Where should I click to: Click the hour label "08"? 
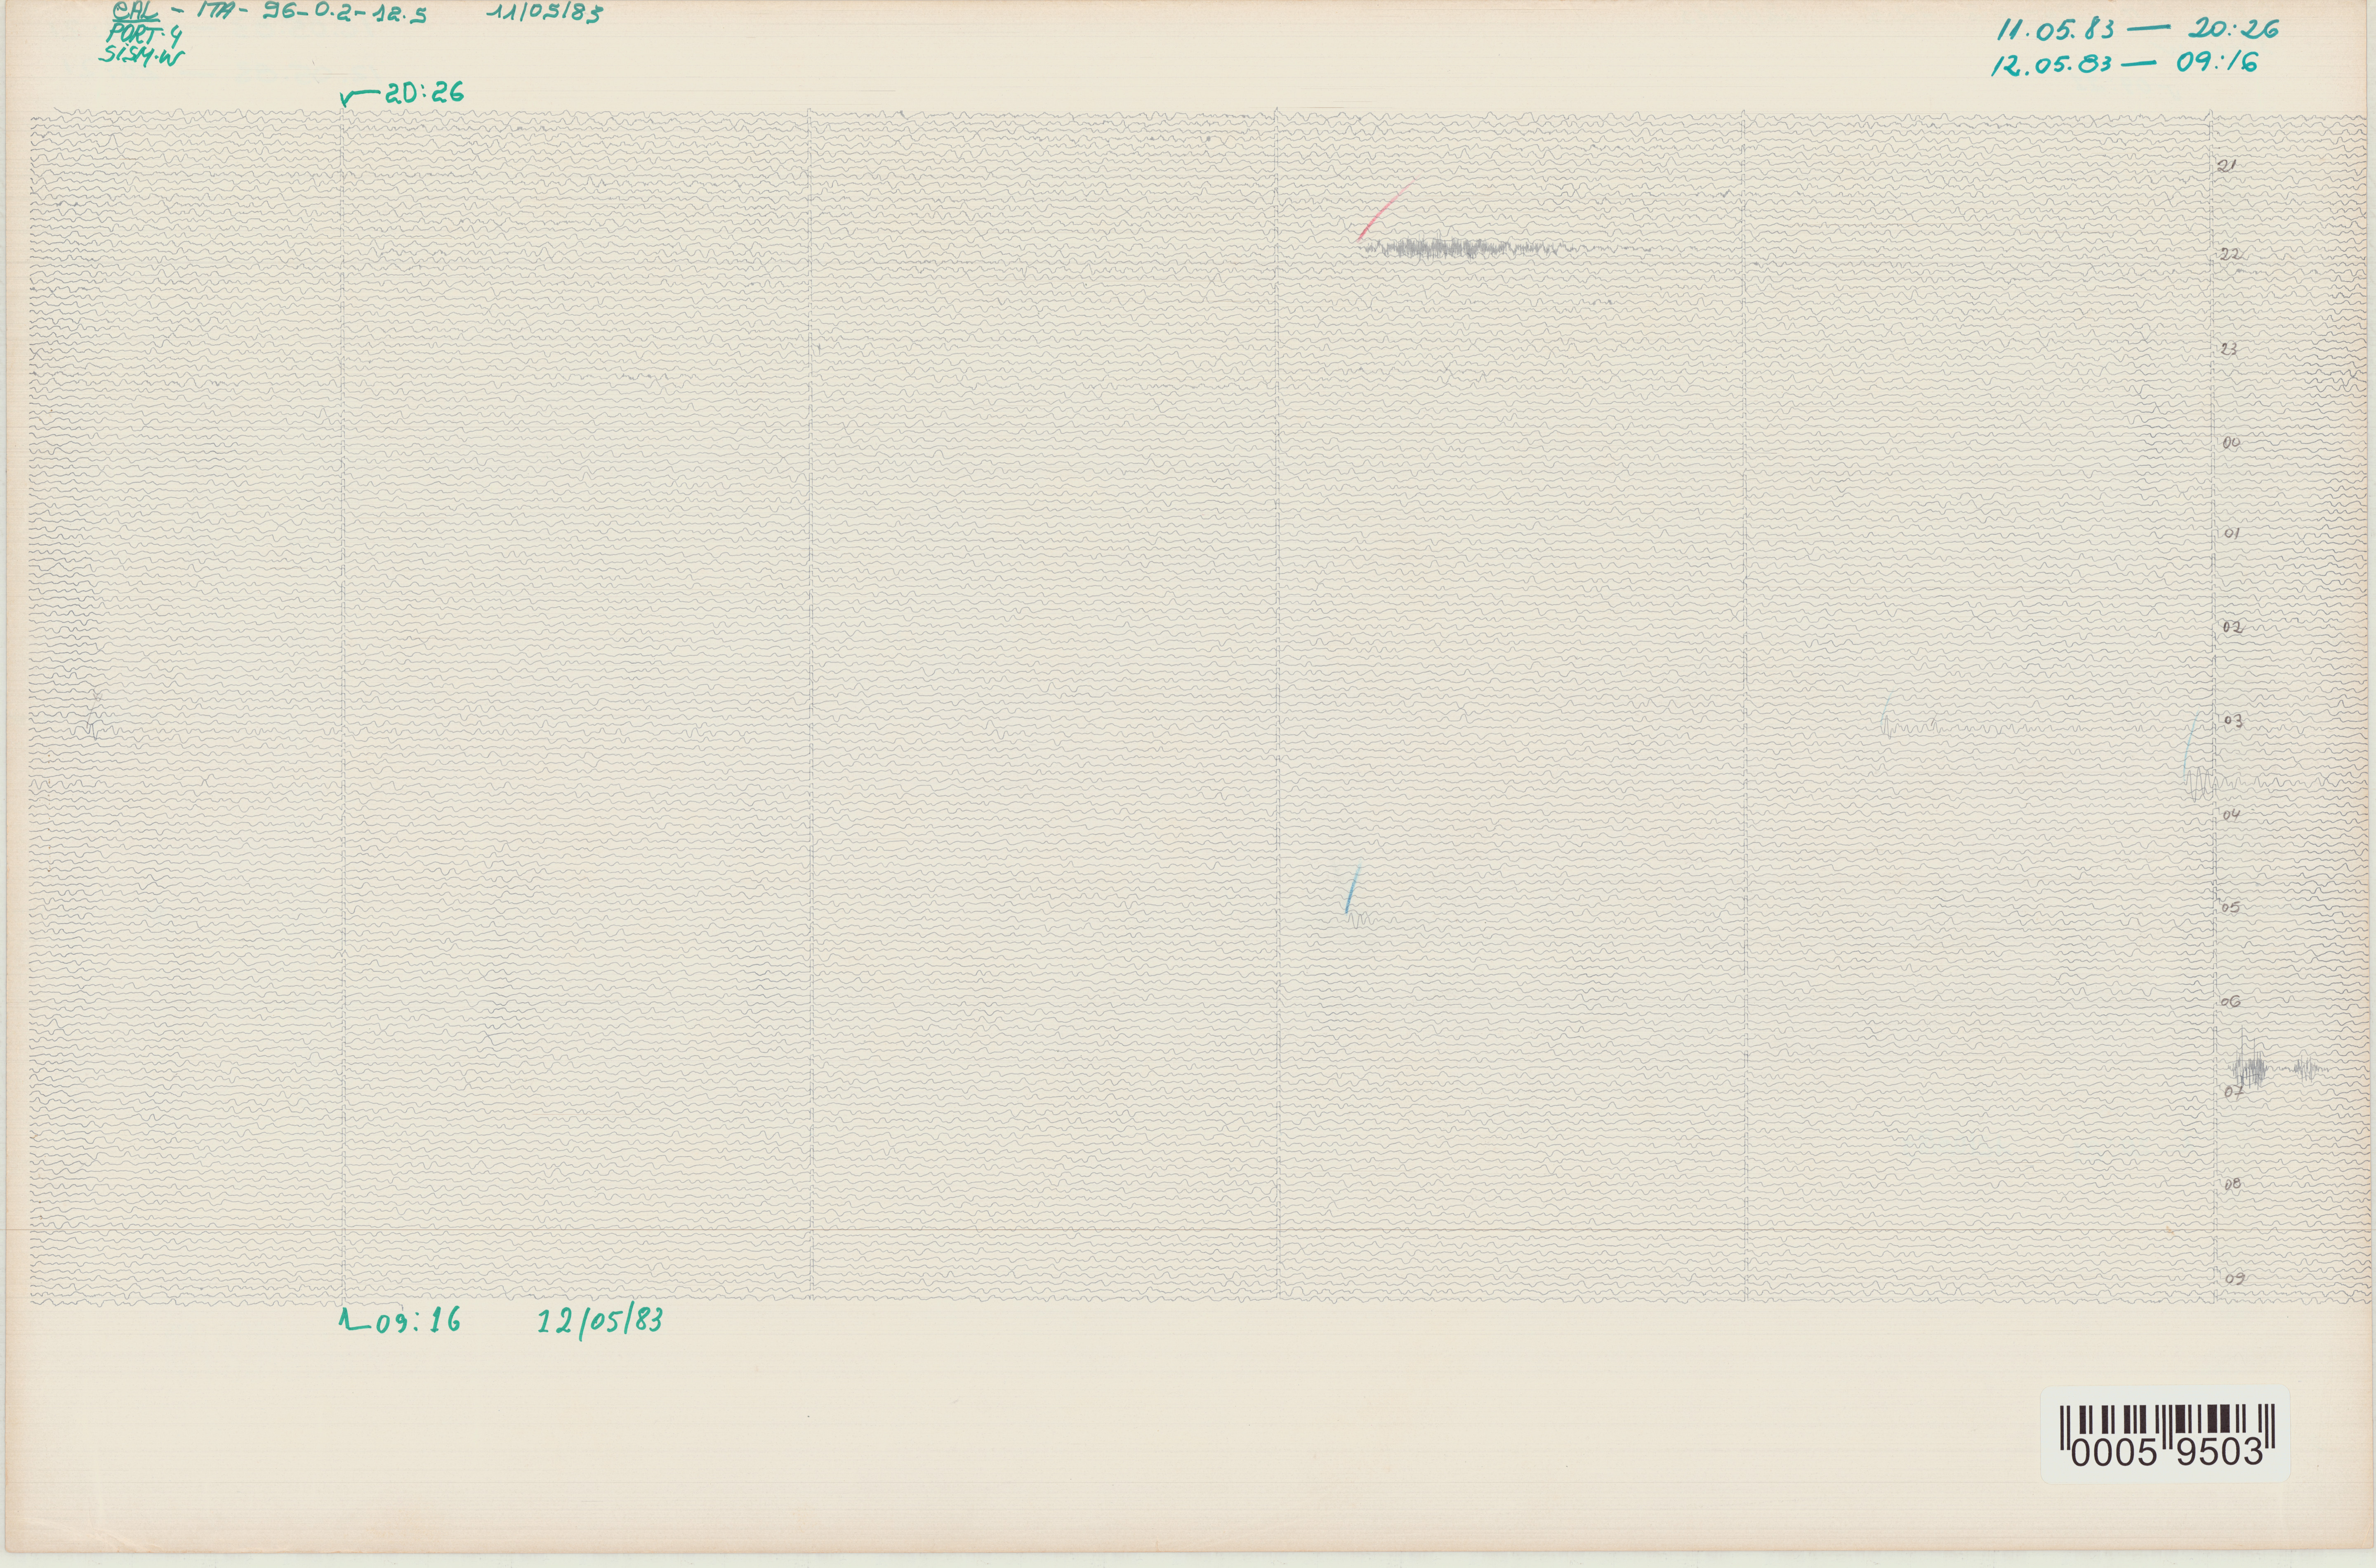click(x=2232, y=1184)
